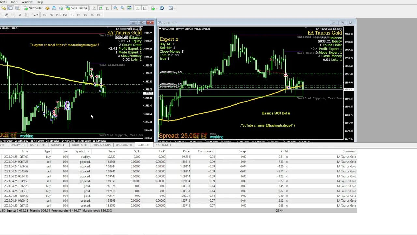The image size is (417, 235).
Task: Open the chart templates icon
Action: coord(171,8)
